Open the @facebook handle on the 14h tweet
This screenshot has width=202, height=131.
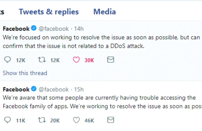(54, 29)
